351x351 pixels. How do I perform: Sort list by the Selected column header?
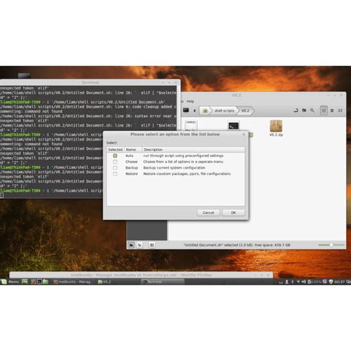pos(116,150)
